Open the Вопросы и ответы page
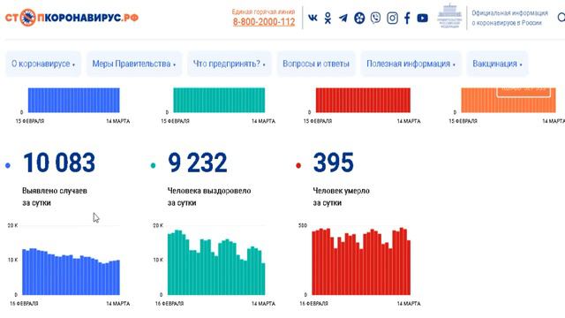The width and height of the screenshot is (565, 318). 316,64
